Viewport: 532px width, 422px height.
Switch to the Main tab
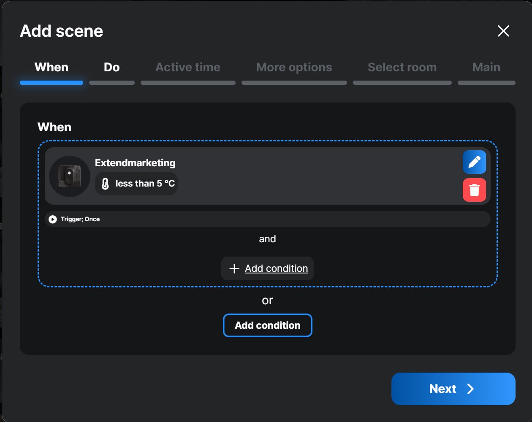pos(486,68)
